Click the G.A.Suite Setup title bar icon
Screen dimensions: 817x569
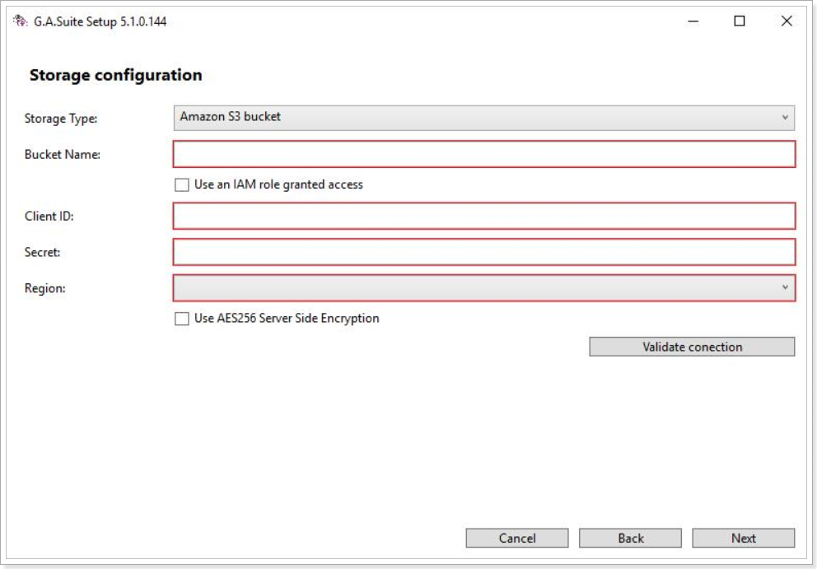pos(21,21)
